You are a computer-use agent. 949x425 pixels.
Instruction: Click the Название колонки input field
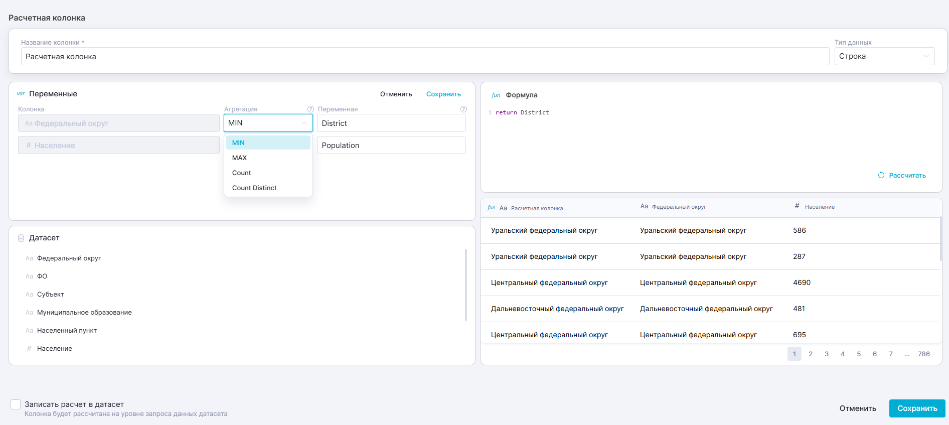click(424, 57)
